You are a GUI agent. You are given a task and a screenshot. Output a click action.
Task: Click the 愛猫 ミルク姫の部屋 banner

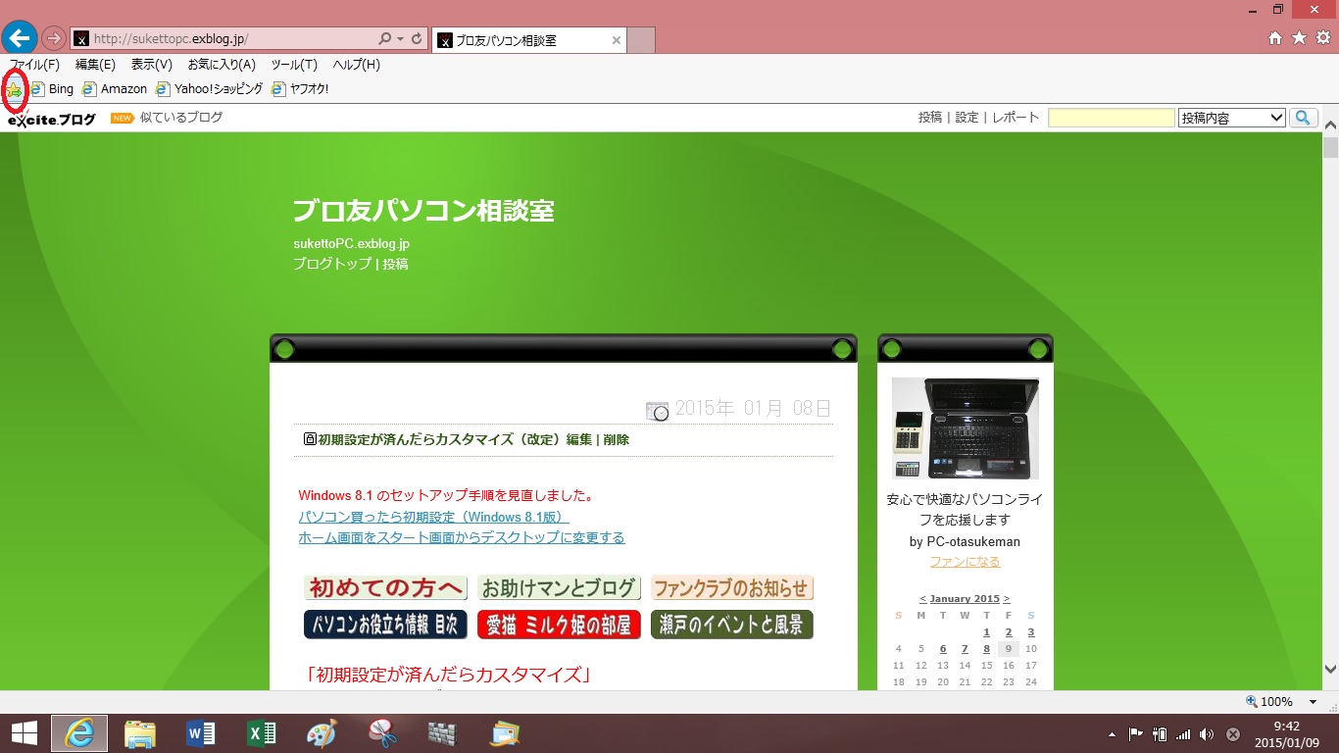[559, 625]
